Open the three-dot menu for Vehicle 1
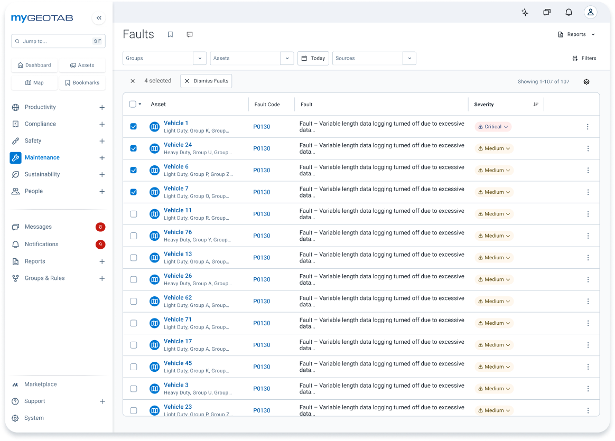This screenshot has height=441, width=615. pos(588,127)
